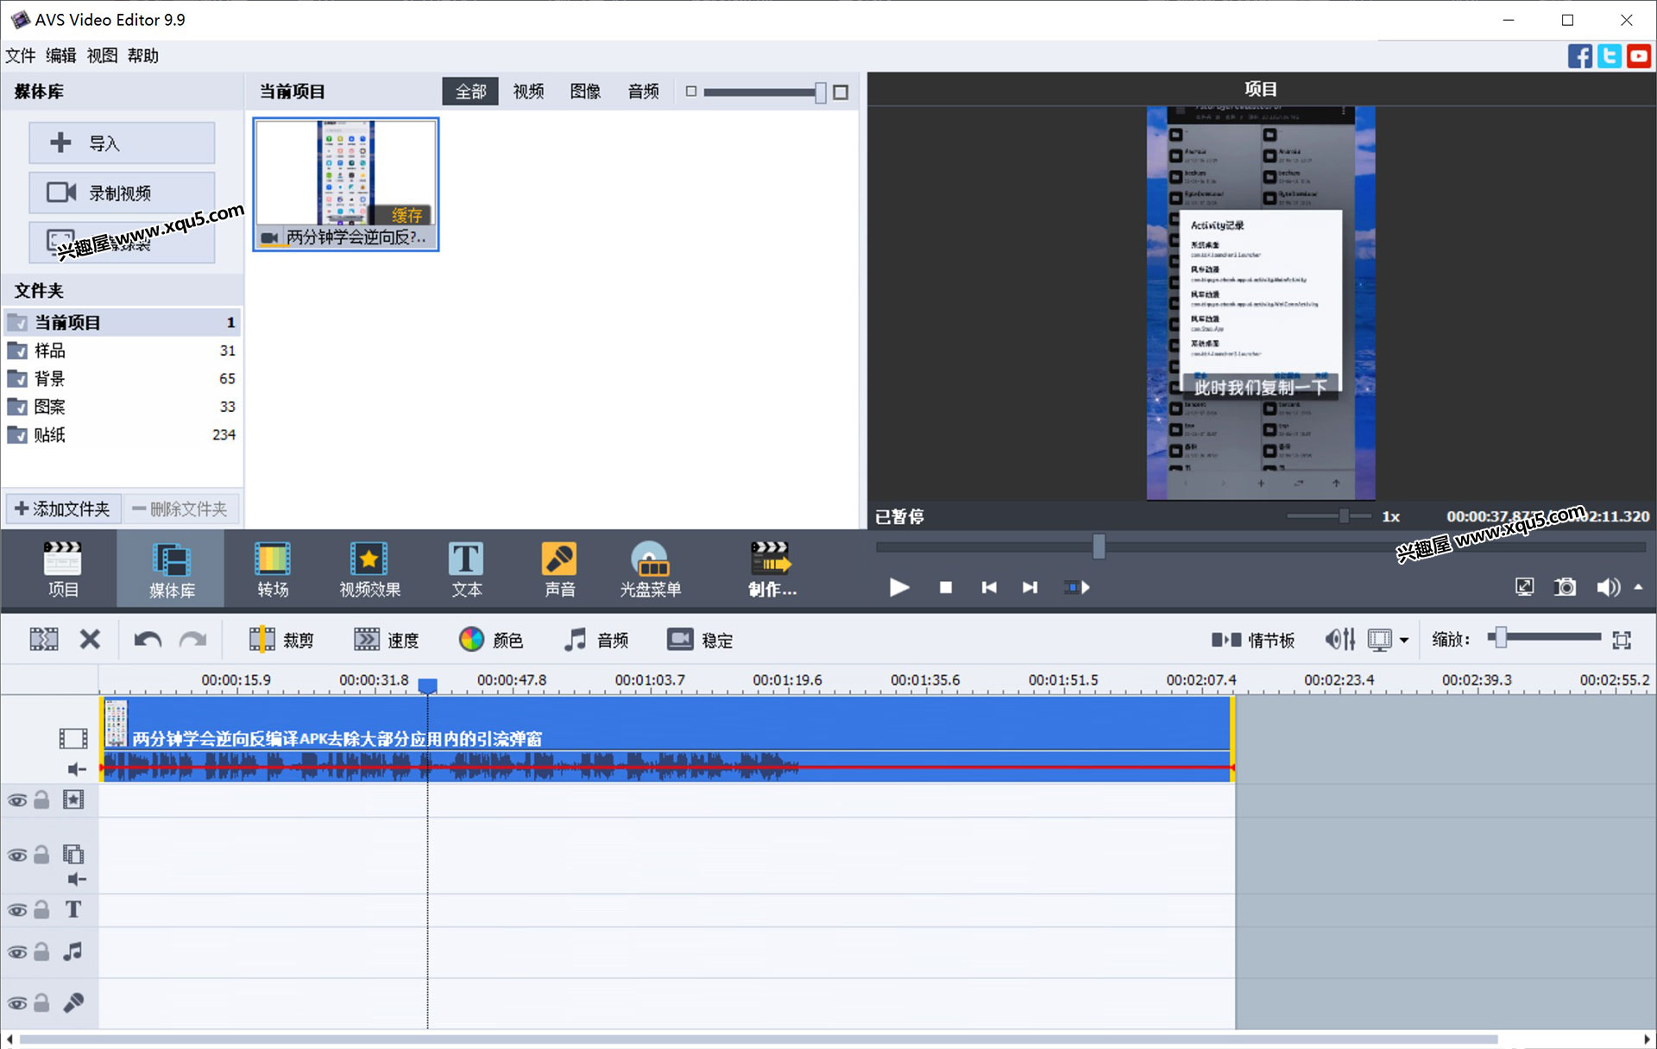Switch to the 视频 filter tab
This screenshot has width=1657, height=1049.
point(528,92)
